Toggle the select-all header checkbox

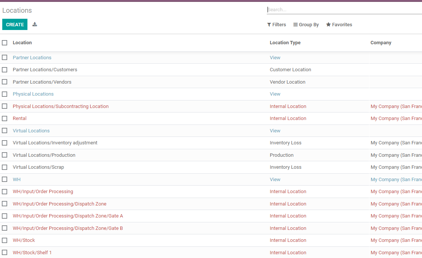[5, 43]
